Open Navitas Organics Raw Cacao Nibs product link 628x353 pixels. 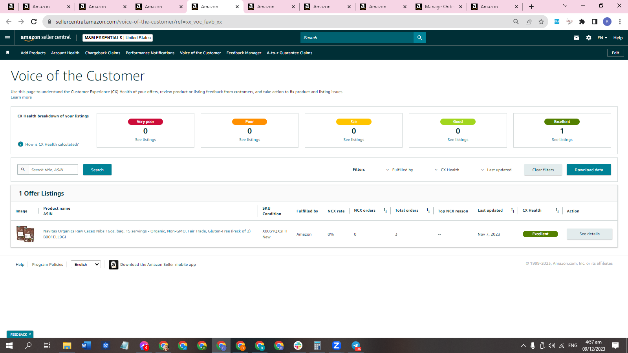click(147, 231)
